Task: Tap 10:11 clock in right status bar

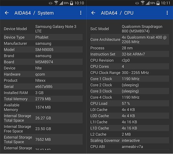Action: point(166,3)
